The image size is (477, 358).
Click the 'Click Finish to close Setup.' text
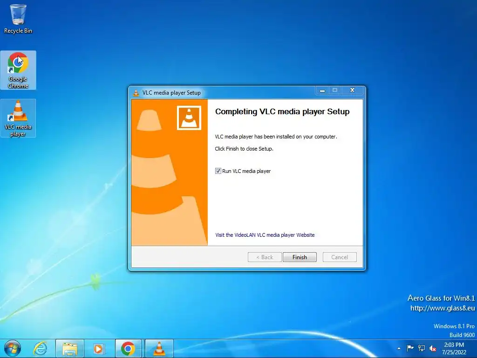coord(244,149)
